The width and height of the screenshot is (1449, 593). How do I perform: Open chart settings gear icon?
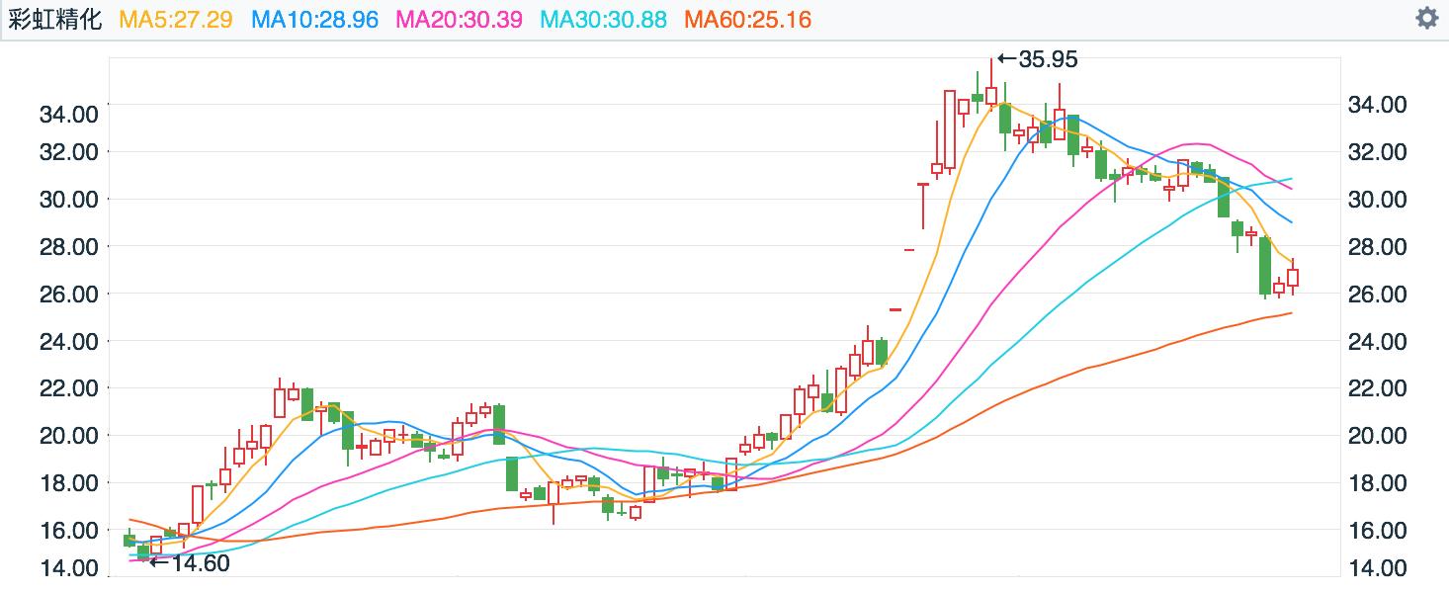click(x=1426, y=18)
